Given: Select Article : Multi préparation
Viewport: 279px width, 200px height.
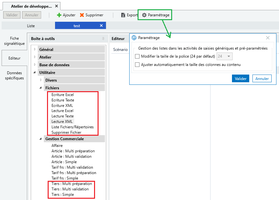Looking at the screenshot, I should (x=73, y=151).
